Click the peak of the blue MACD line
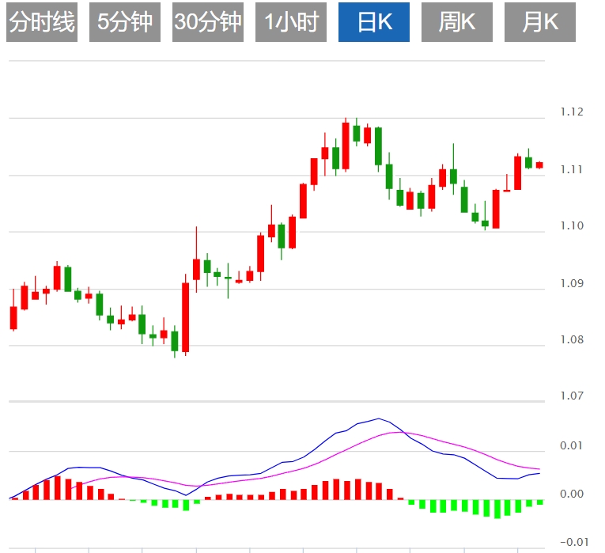This screenshot has height=553, width=605. [x=379, y=419]
